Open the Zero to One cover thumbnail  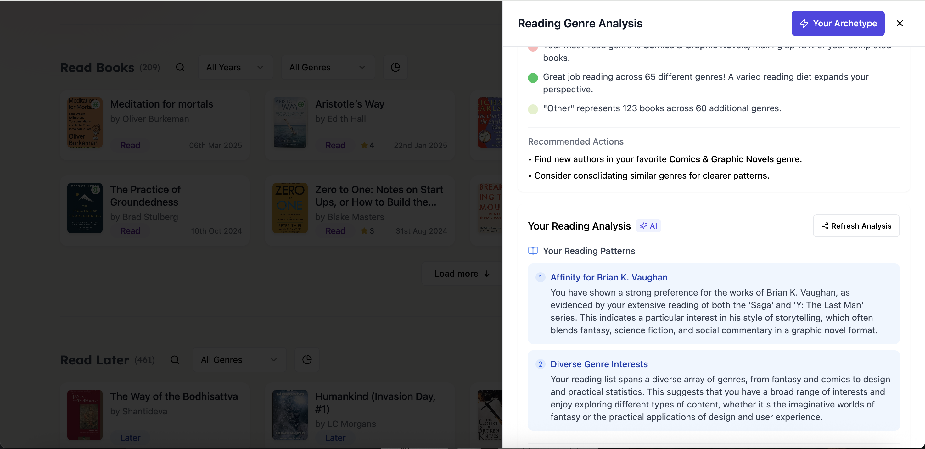(290, 208)
